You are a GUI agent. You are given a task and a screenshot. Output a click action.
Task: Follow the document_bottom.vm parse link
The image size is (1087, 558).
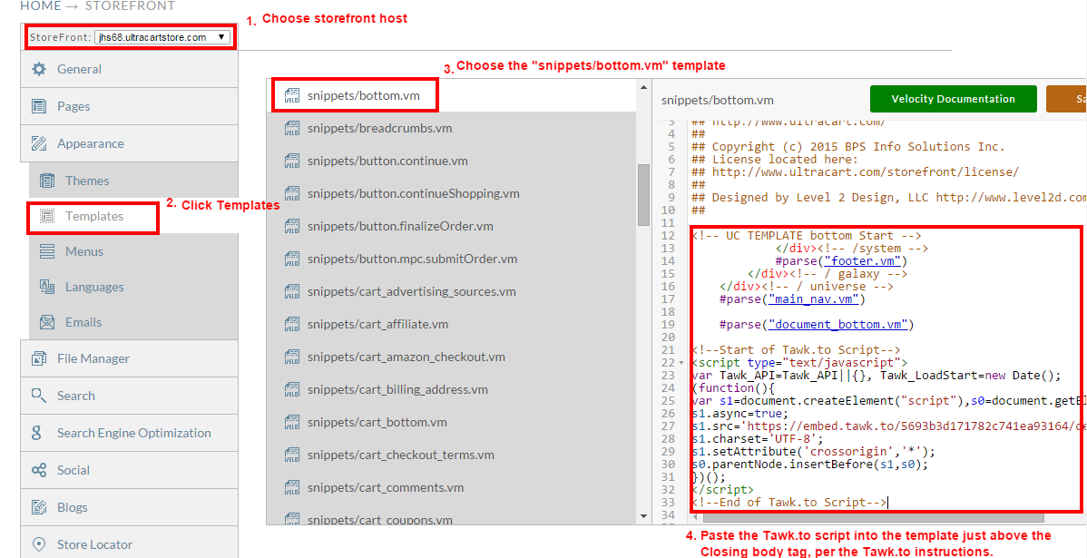(x=840, y=324)
